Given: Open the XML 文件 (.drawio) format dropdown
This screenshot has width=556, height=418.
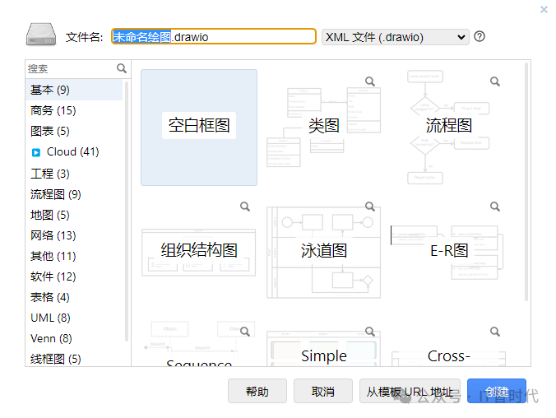Looking at the screenshot, I should [396, 37].
